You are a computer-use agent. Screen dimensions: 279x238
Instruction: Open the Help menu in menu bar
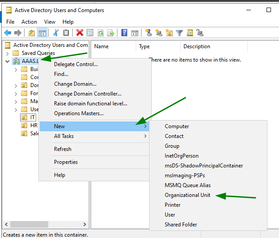(68, 22)
